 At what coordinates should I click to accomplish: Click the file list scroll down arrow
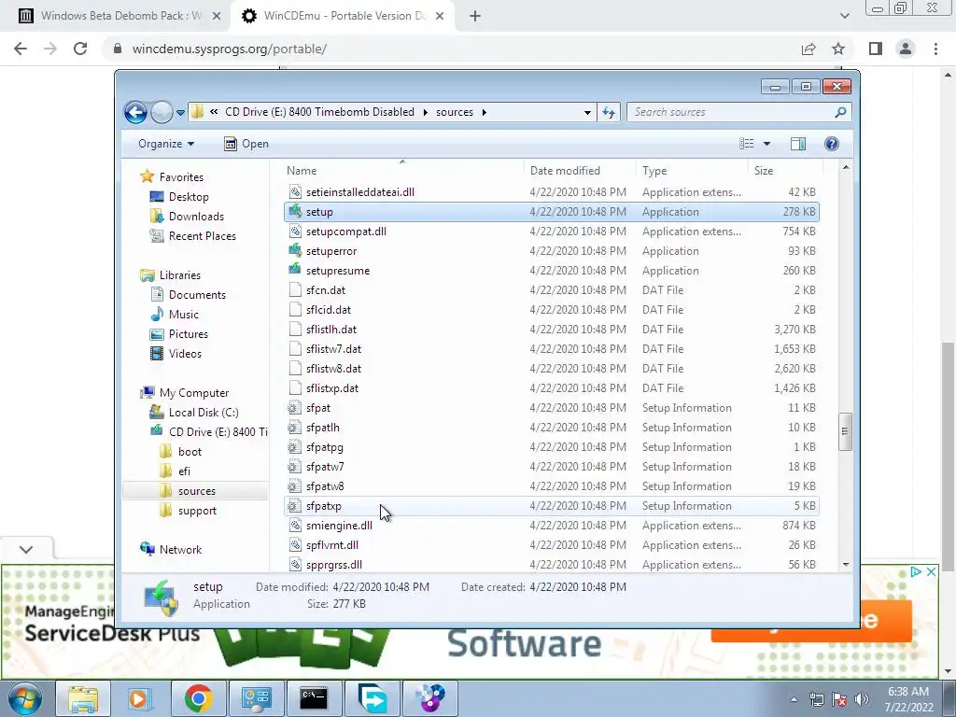click(846, 565)
